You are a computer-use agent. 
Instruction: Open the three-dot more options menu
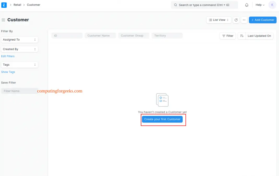(244, 20)
